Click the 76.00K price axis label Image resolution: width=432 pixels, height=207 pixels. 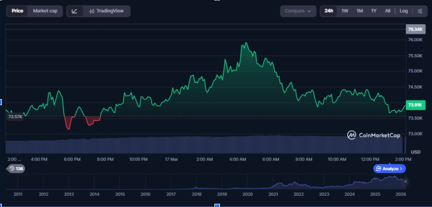tap(415, 40)
